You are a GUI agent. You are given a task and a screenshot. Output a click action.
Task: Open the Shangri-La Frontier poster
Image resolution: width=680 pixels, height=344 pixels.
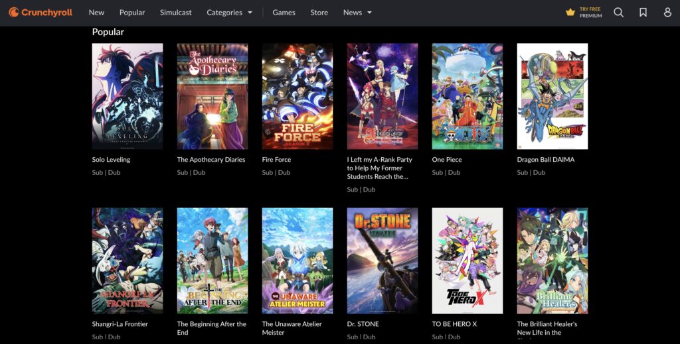click(x=127, y=260)
